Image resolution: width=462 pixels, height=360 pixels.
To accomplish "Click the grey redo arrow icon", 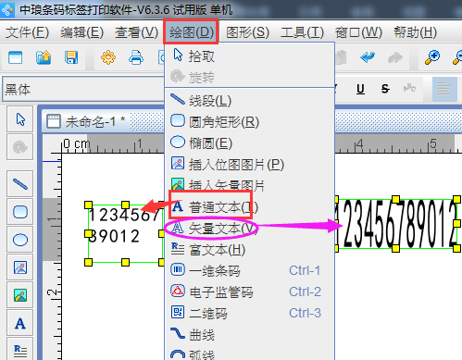I will [395, 57].
